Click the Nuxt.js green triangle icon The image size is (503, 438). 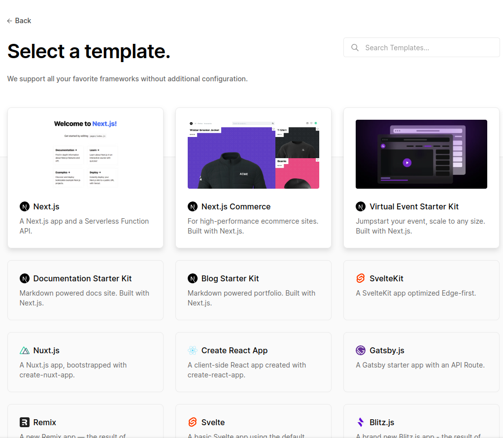click(25, 350)
